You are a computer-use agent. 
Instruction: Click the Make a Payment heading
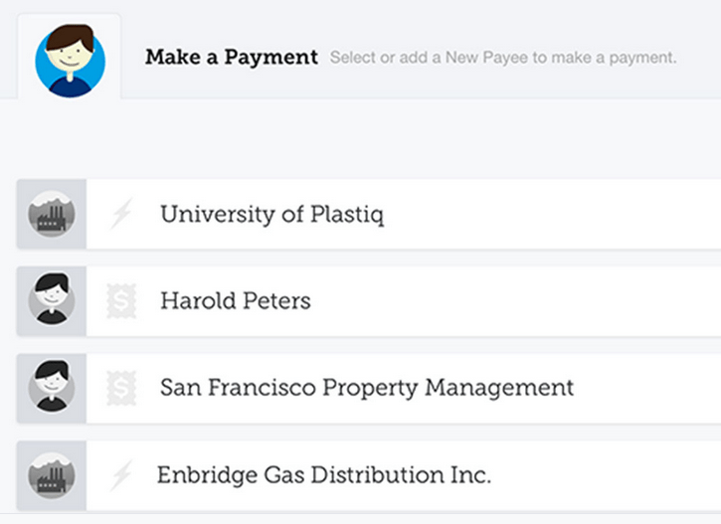pyautogui.click(x=232, y=58)
